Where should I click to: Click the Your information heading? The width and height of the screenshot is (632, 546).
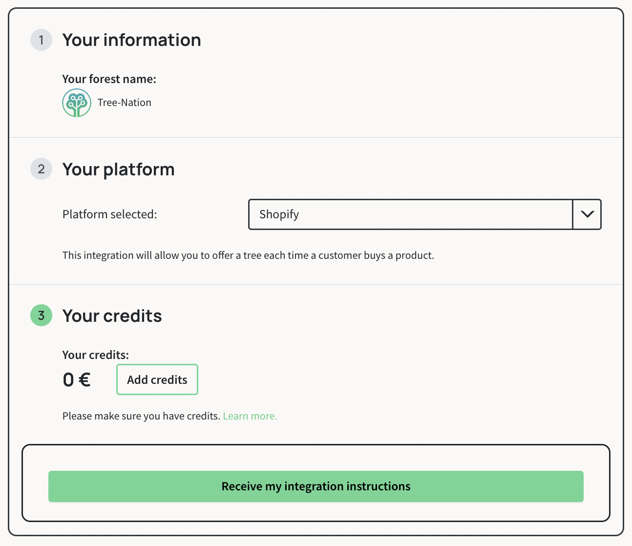pos(131,40)
